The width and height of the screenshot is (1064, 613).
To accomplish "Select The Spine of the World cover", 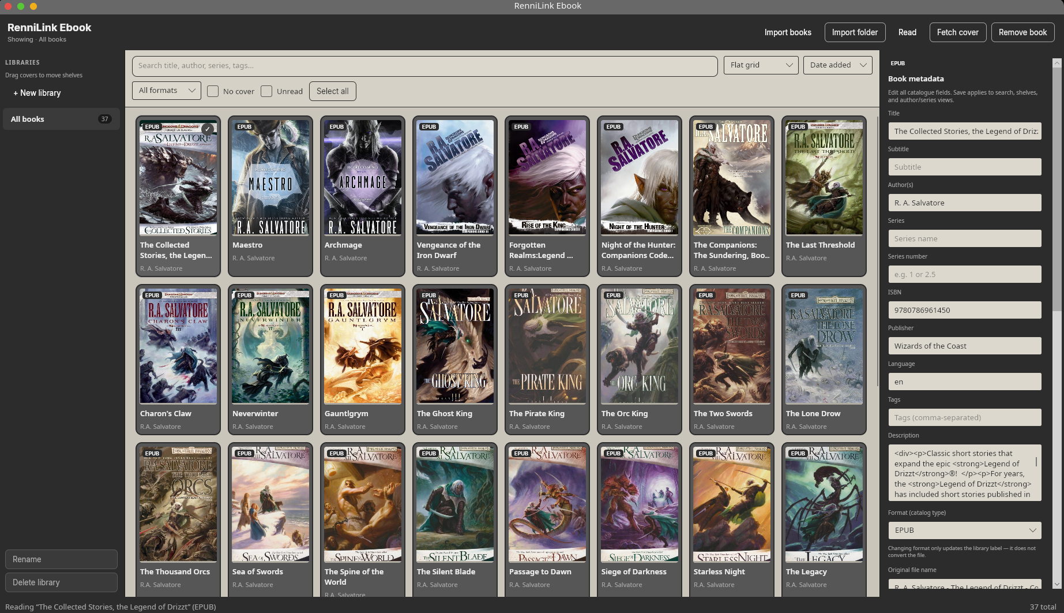I will point(363,504).
